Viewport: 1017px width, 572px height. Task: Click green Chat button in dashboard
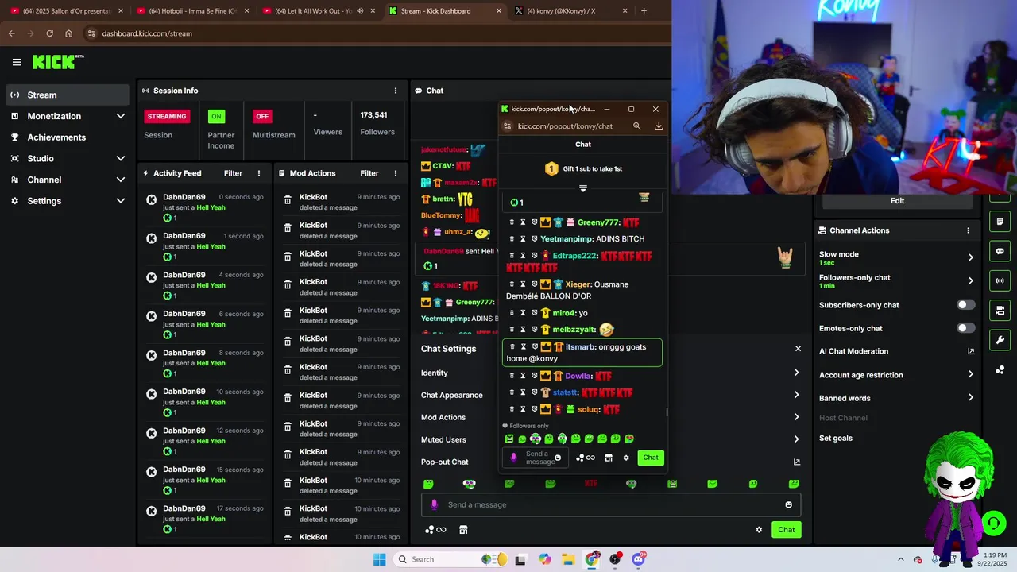(x=786, y=530)
